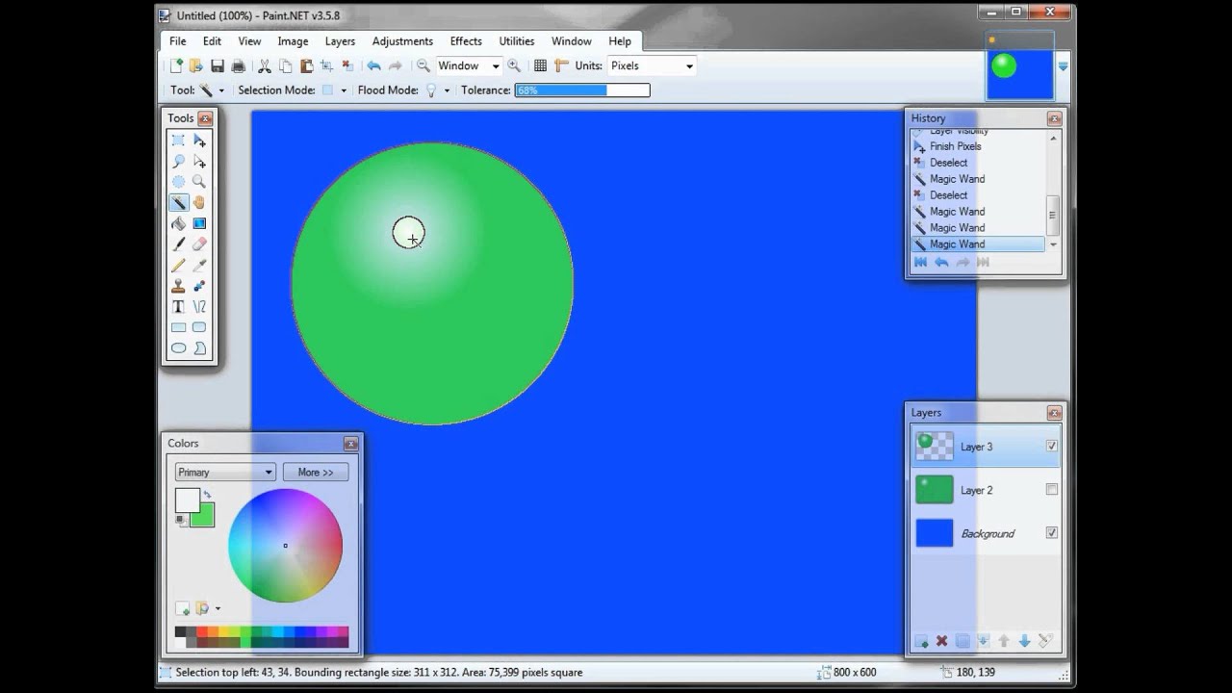Select the Move Selection tool
1232x693 pixels.
click(x=199, y=161)
